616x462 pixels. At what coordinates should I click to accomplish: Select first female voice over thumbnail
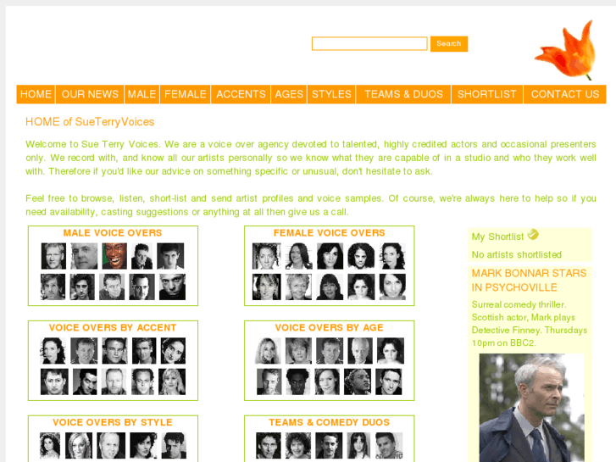pyautogui.click(x=266, y=256)
